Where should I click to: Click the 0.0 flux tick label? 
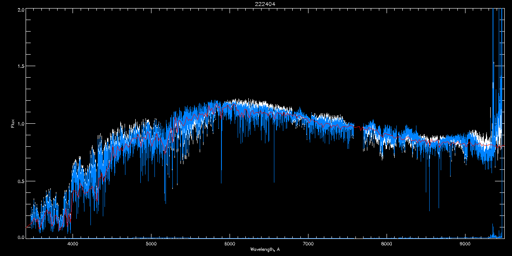click(20, 237)
